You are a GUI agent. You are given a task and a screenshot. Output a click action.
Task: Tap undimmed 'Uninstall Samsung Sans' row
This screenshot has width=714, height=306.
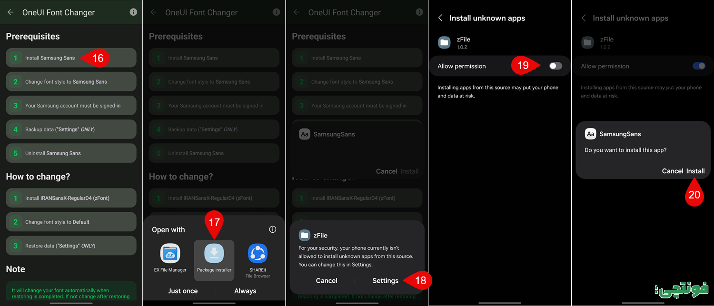pyautogui.click(x=71, y=153)
